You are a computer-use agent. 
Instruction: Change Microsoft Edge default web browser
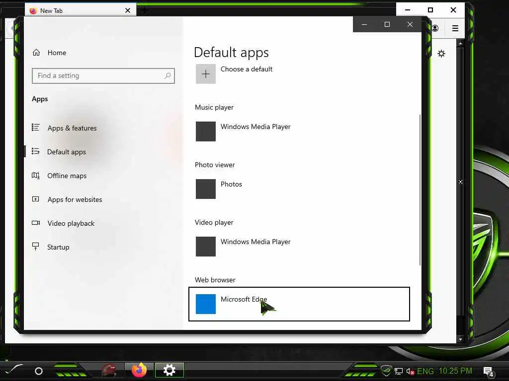coord(299,304)
